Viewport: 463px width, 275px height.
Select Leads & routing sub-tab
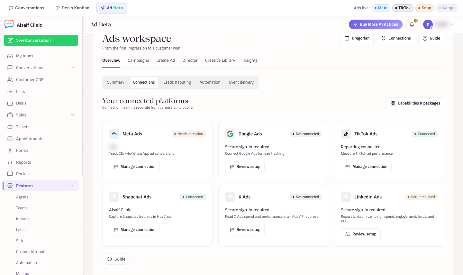tap(177, 82)
